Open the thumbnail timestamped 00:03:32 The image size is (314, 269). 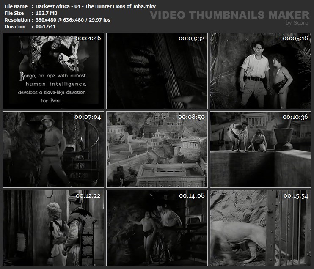click(x=157, y=71)
